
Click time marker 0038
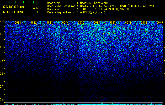128,23
